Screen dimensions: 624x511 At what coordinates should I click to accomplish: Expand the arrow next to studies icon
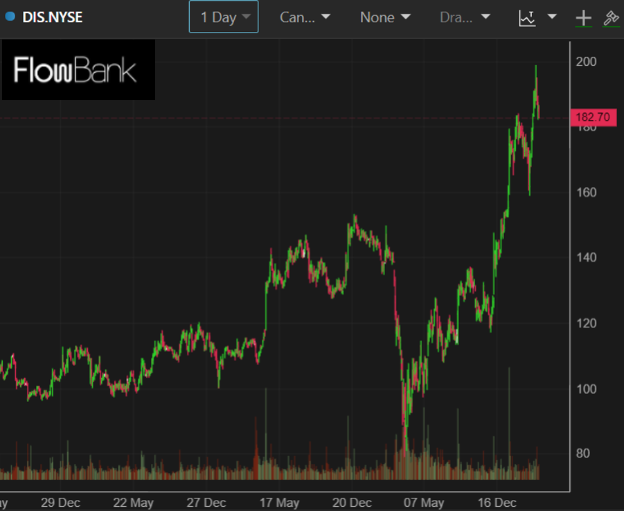(552, 17)
